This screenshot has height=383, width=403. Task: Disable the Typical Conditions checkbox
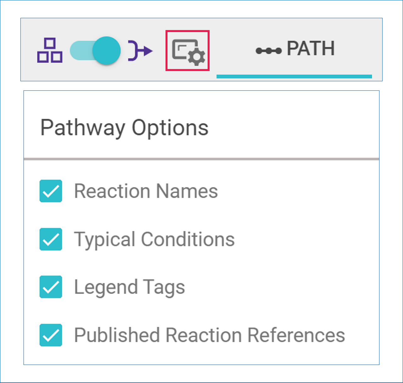point(51,239)
